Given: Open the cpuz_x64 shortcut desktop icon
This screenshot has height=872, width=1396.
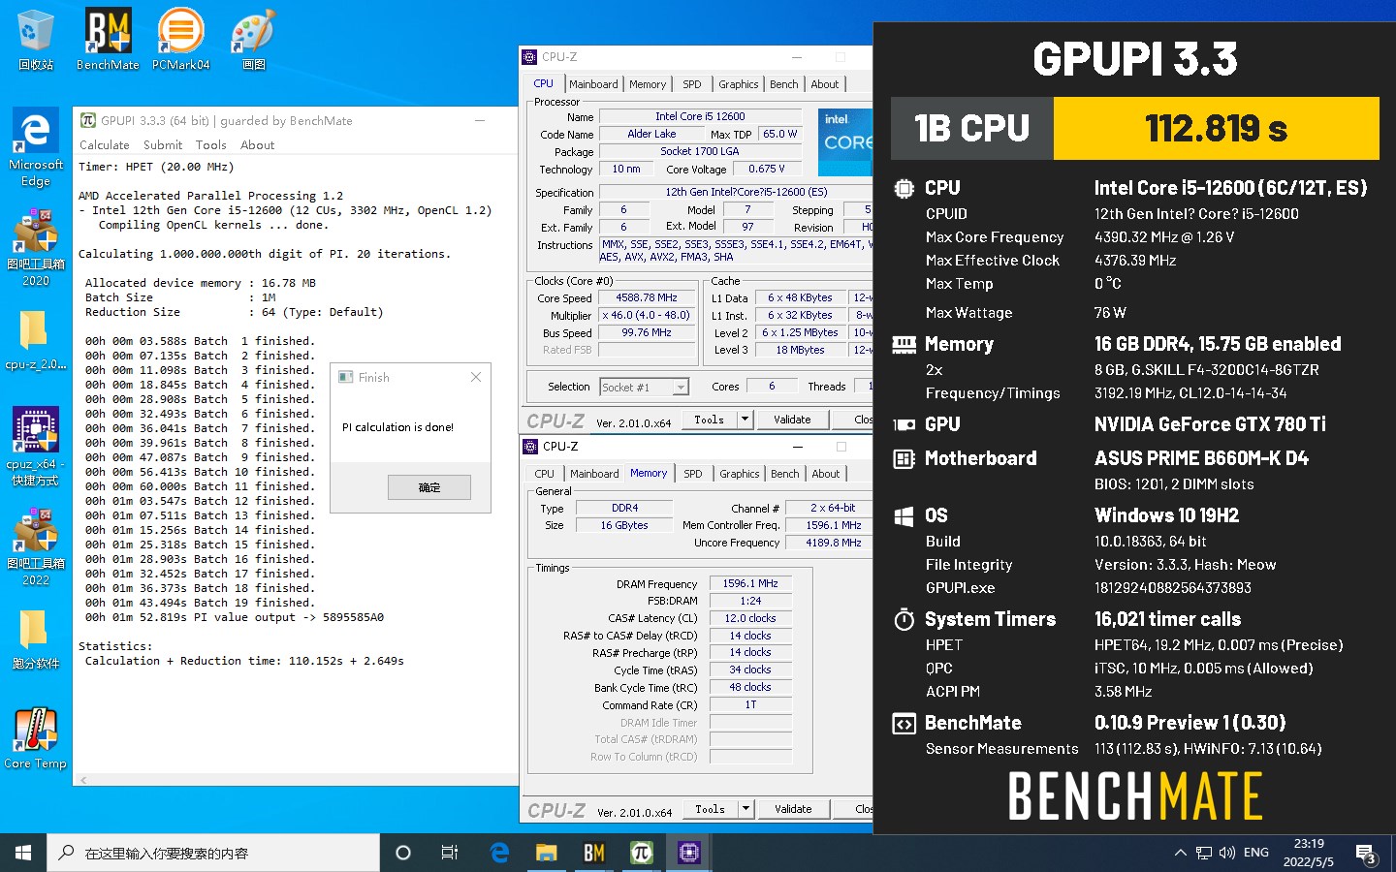Looking at the screenshot, I should (36, 446).
